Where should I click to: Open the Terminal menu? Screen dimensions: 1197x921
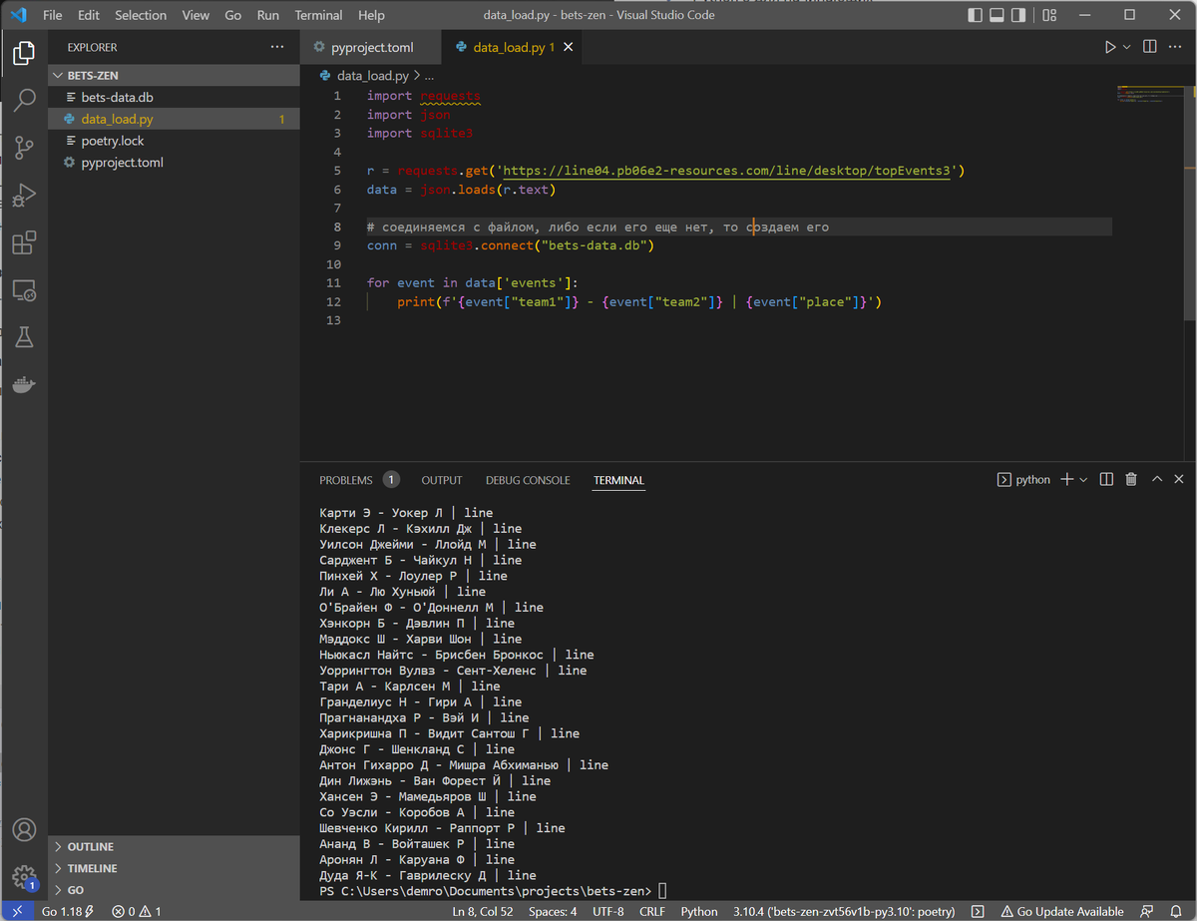[318, 15]
